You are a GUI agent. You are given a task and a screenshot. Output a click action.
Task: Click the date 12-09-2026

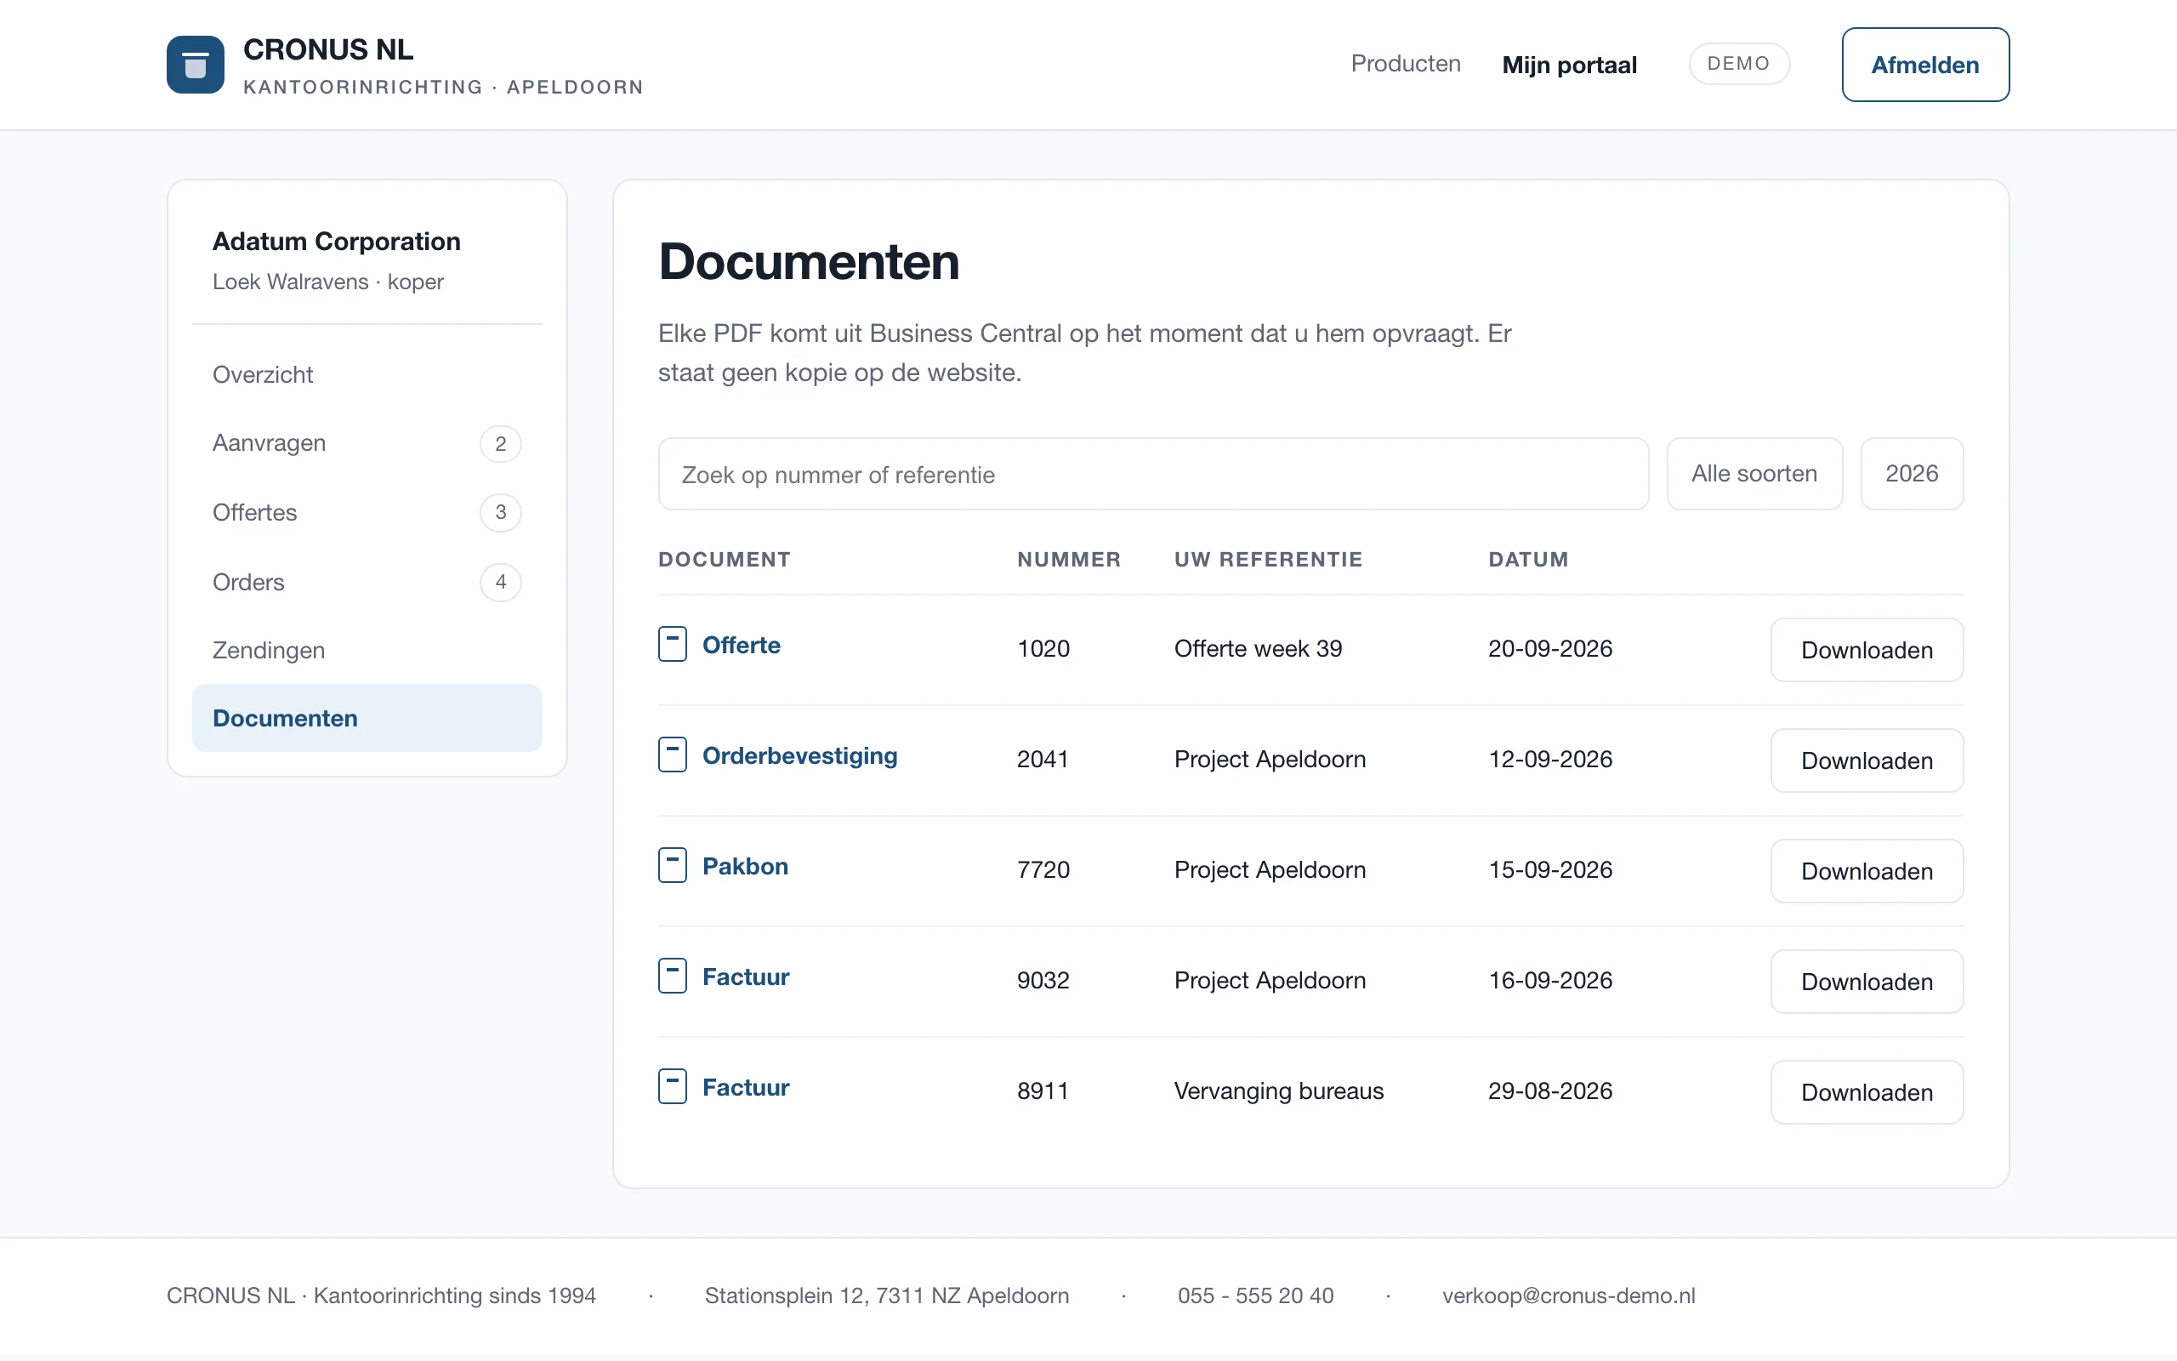1550,760
